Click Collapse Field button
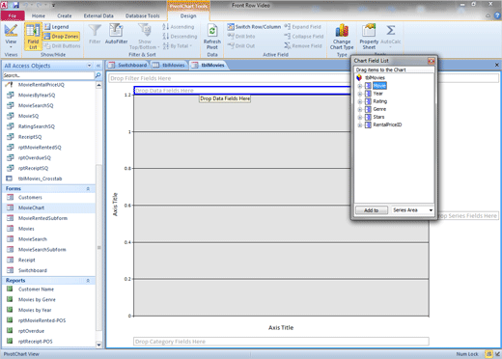Viewport: 502px width, 359px height. pos(304,37)
